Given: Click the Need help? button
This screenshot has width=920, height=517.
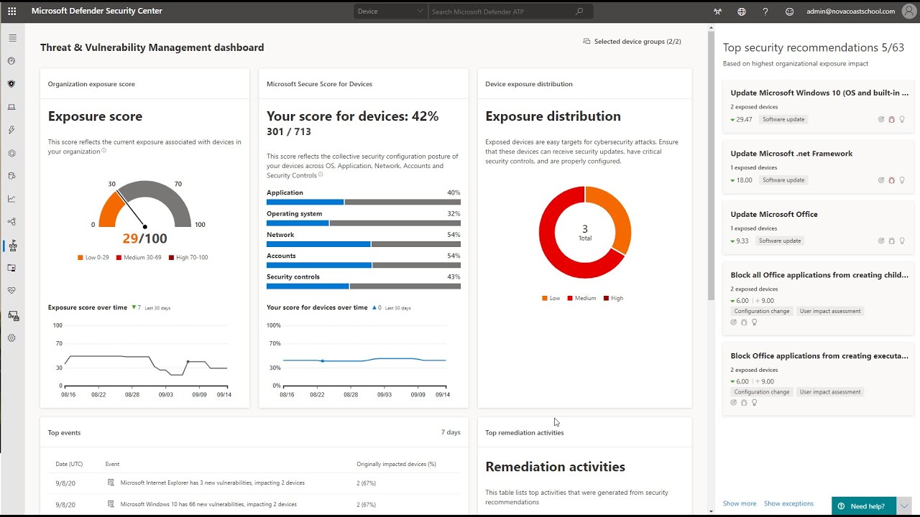Looking at the screenshot, I should click(x=864, y=506).
